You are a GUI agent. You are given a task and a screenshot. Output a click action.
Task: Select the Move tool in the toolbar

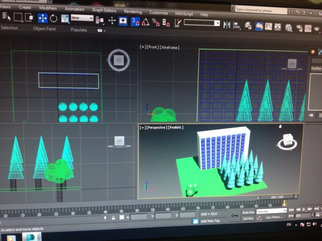point(43,18)
